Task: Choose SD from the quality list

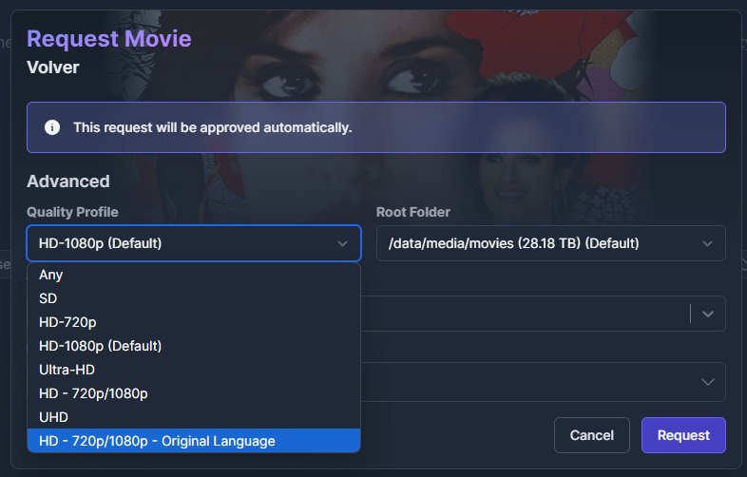Action: point(48,298)
